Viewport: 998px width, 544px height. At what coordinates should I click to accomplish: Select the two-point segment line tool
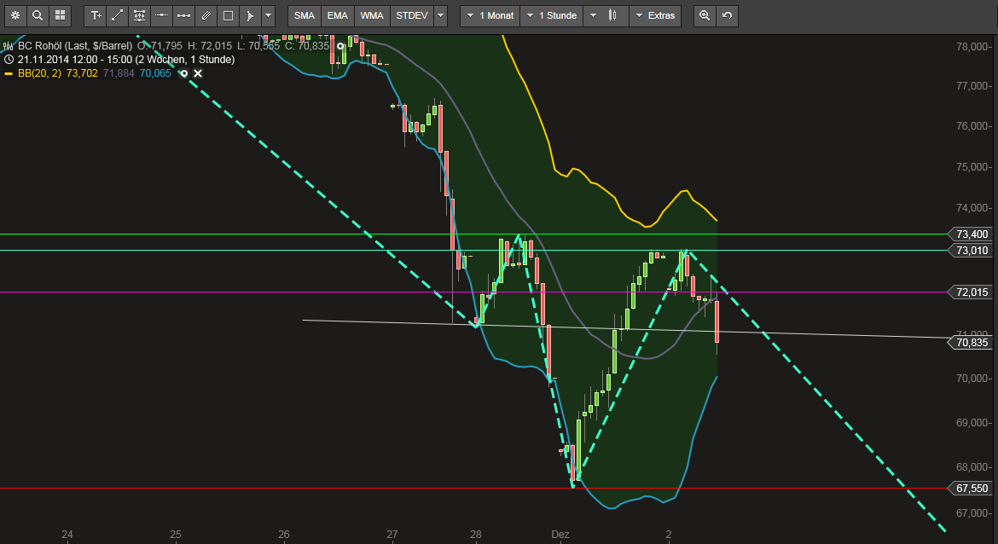pyautogui.click(x=184, y=15)
